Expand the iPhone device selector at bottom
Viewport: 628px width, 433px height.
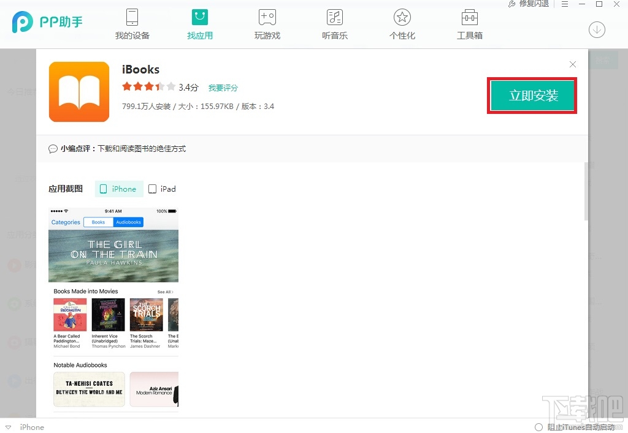coord(25,427)
